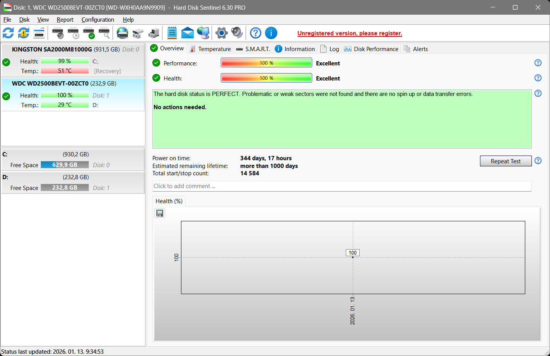Image resolution: width=550 pixels, height=356 pixels.
Task: Click the monitor with globe icon
Action: [x=203, y=33]
